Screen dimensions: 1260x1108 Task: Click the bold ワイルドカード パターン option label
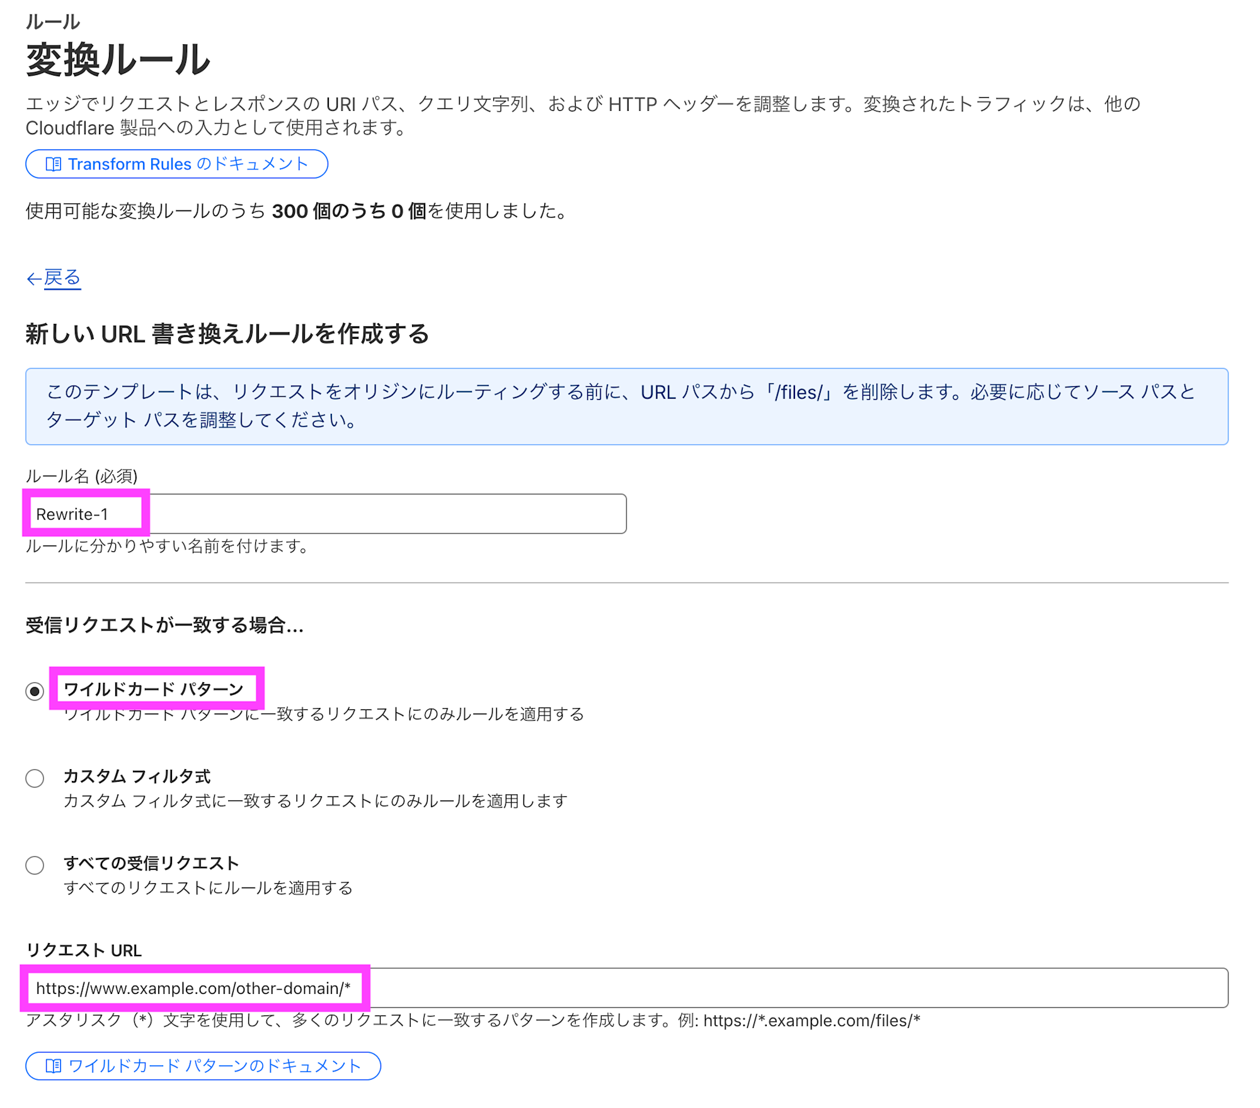[x=154, y=689]
